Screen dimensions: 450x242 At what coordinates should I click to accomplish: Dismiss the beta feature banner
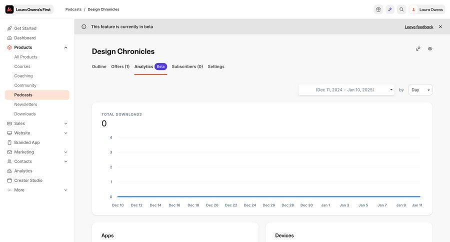click(x=440, y=26)
